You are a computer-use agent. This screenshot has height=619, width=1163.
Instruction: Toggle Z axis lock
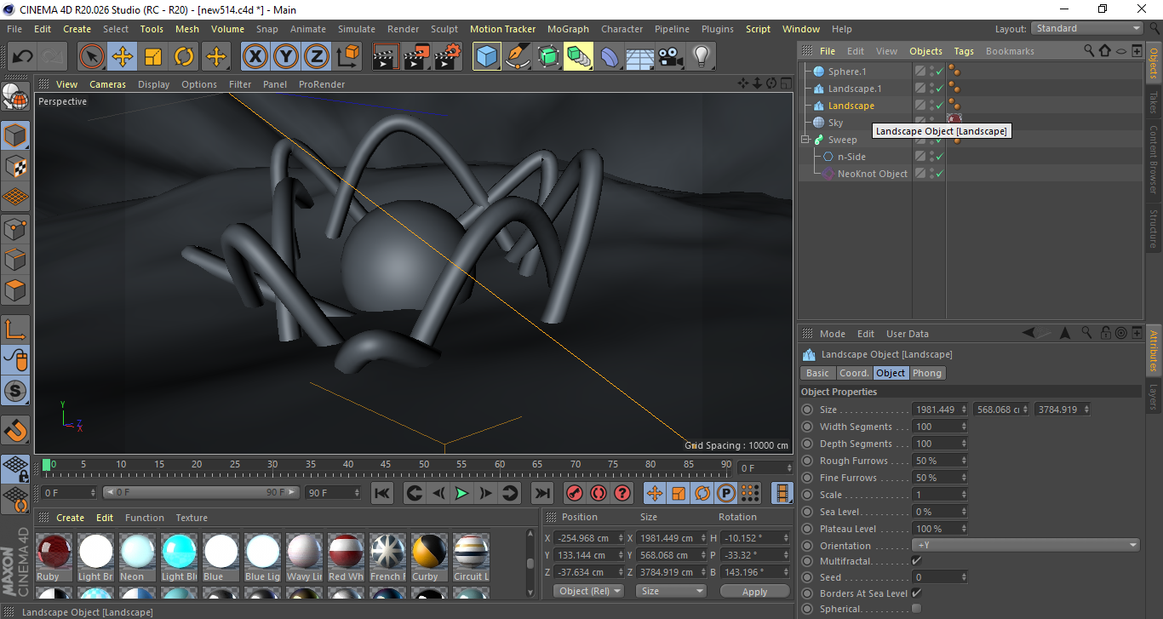coord(317,57)
